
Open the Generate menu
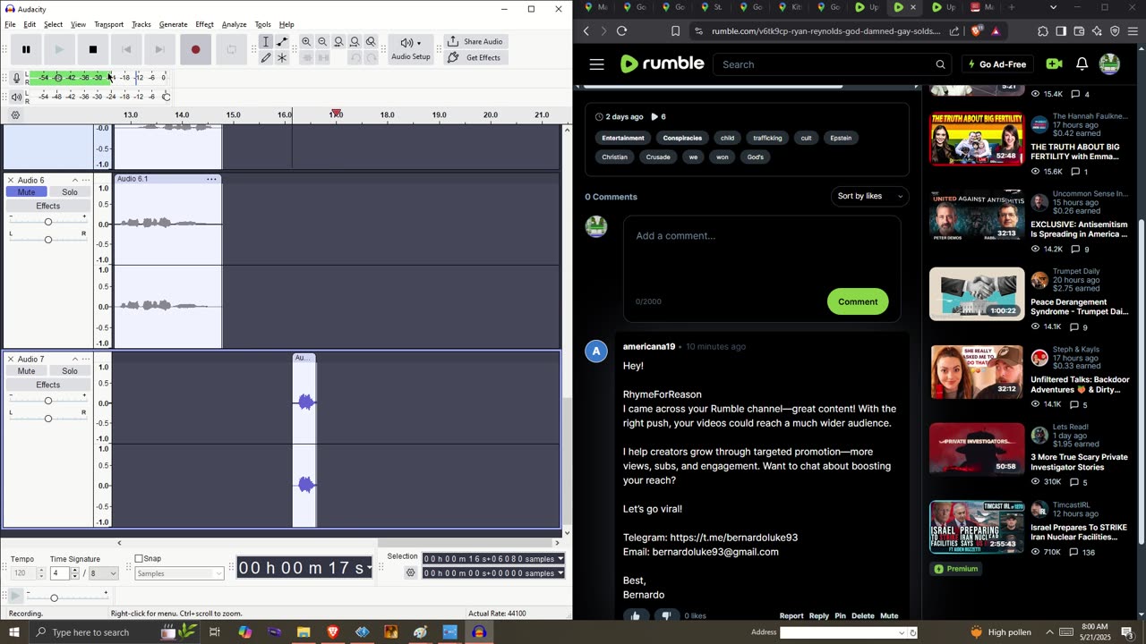173,24
